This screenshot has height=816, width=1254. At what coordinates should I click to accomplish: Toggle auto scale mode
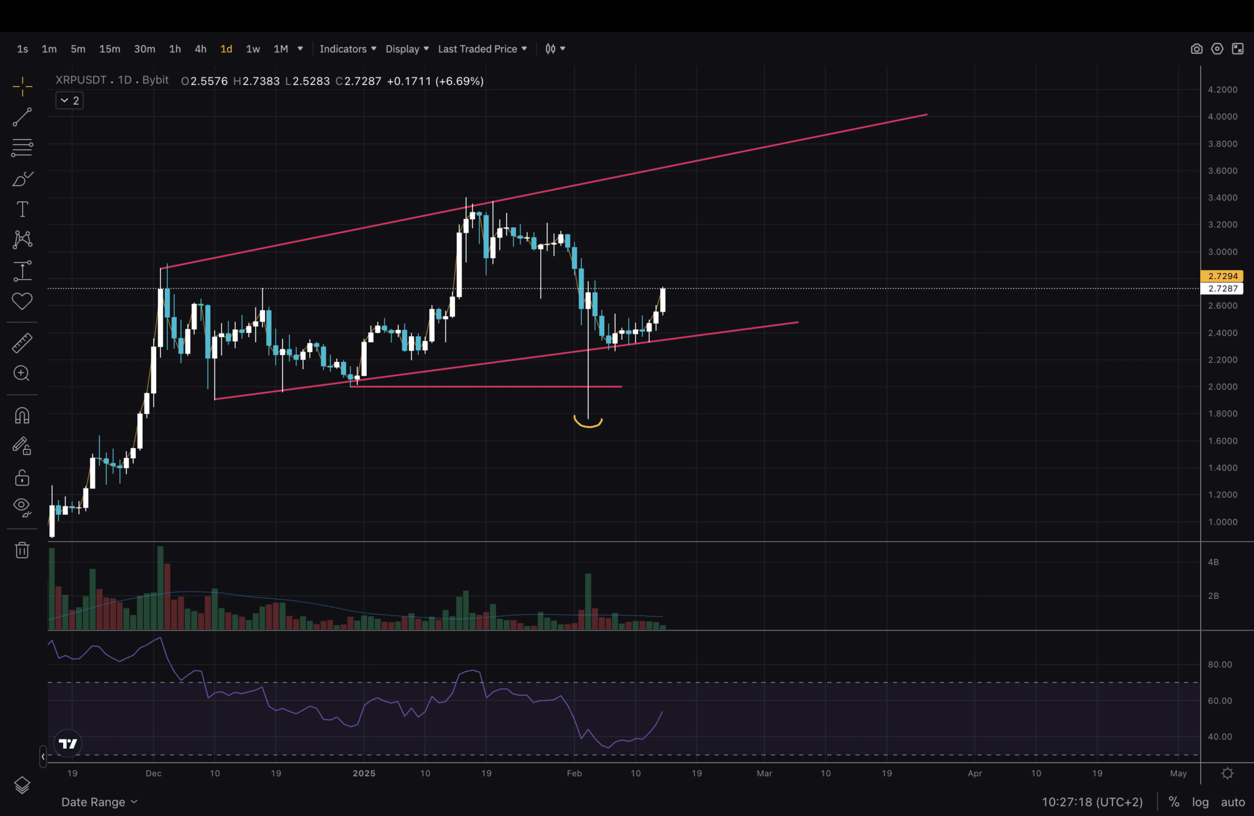pyautogui.click(x=1233, y=802)
